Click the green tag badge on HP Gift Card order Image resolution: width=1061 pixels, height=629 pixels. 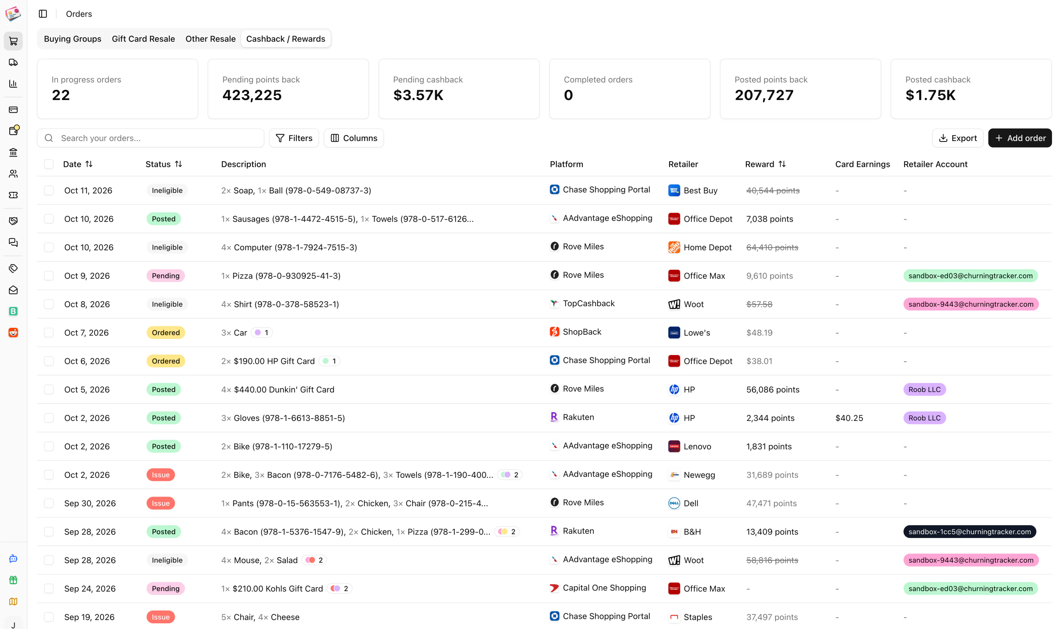click(329, 361)
